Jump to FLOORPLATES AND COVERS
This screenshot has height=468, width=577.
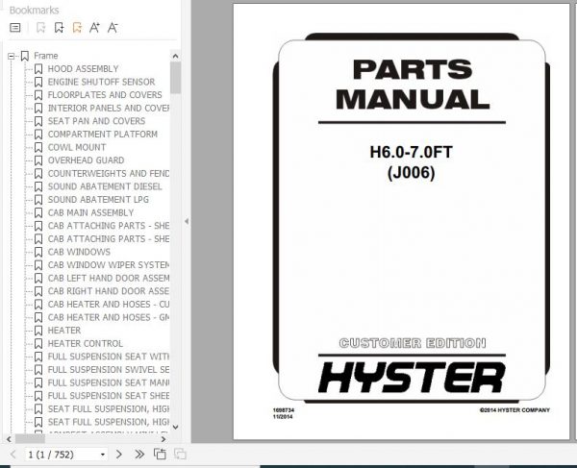click(x=105, y=95)
